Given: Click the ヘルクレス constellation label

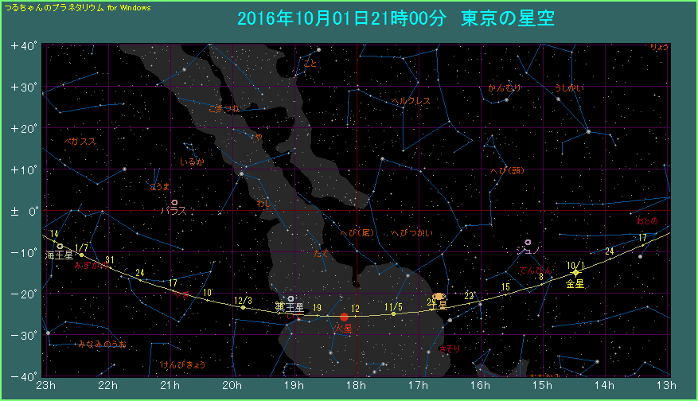Looking at the screenshot, I should (x=411, y=101).
